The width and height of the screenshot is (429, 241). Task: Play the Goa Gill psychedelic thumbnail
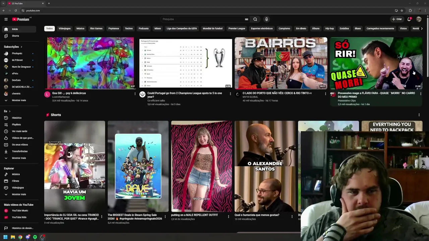[90, 63]
